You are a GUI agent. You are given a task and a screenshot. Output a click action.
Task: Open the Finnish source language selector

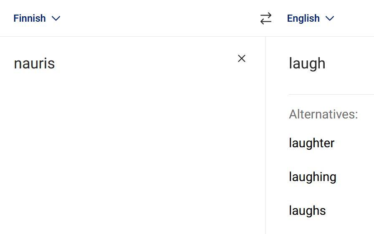(30, 18)
